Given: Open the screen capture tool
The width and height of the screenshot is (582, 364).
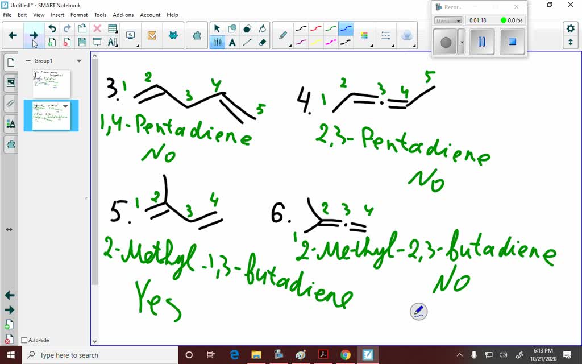Looking at the screenshot, I should (130, 35).
